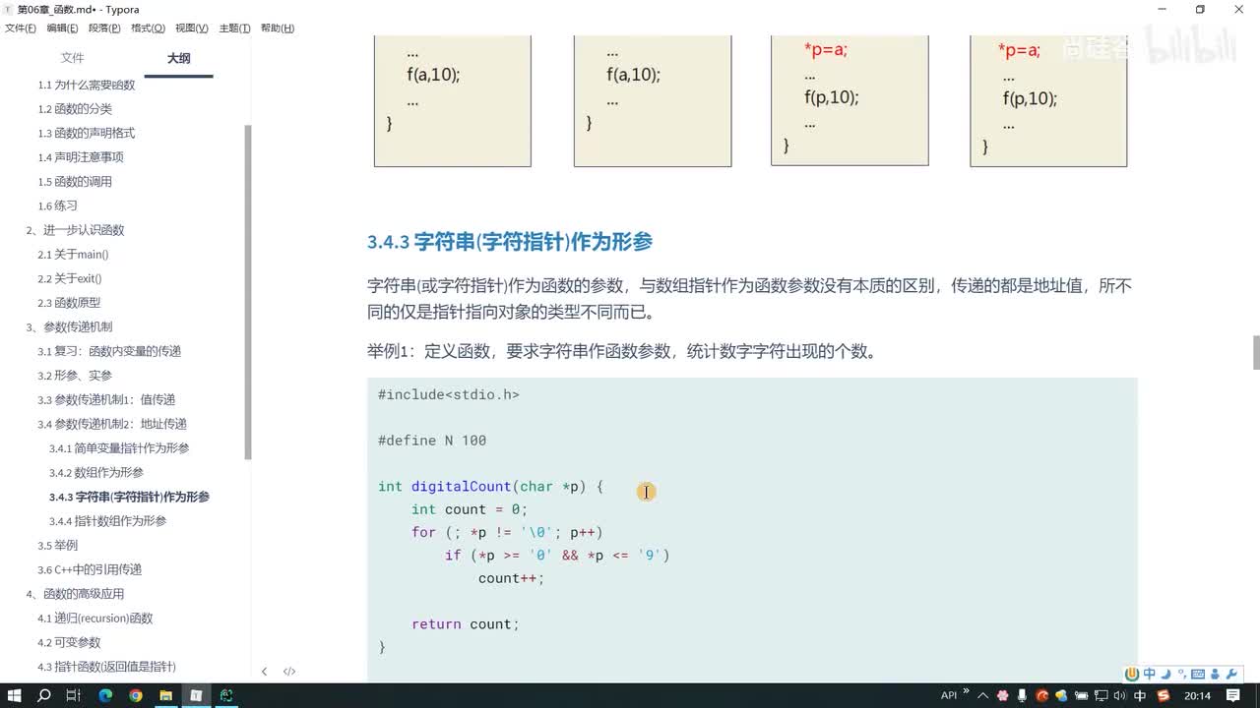
Task: Open the notification center icon
Action: coord(1232,695)
